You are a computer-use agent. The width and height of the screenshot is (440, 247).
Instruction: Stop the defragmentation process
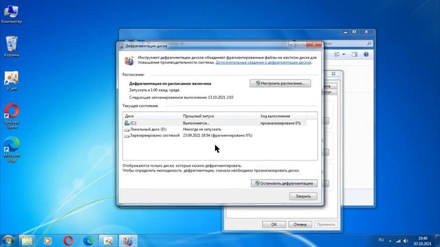pos(284,183)
